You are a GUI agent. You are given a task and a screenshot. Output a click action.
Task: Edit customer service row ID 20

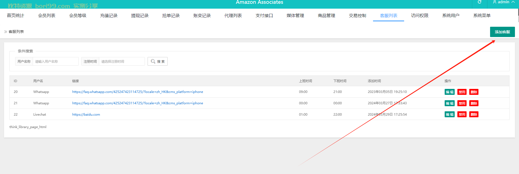pos(450,92)
